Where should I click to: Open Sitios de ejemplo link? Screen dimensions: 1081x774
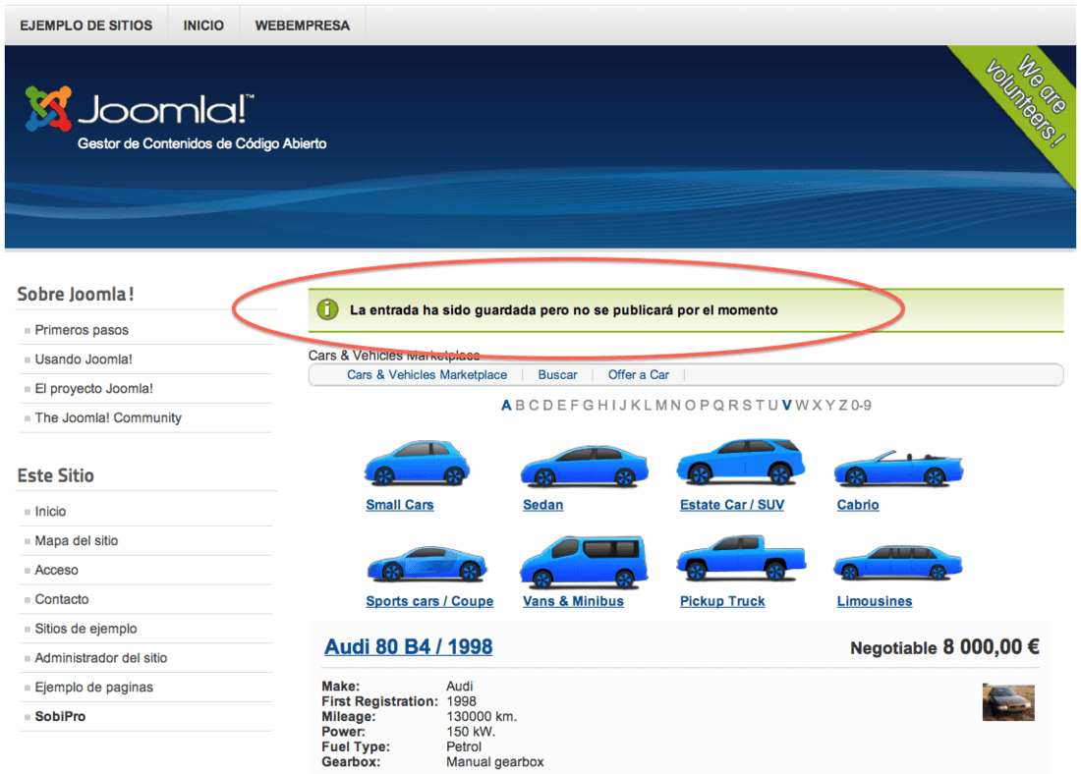86,629
